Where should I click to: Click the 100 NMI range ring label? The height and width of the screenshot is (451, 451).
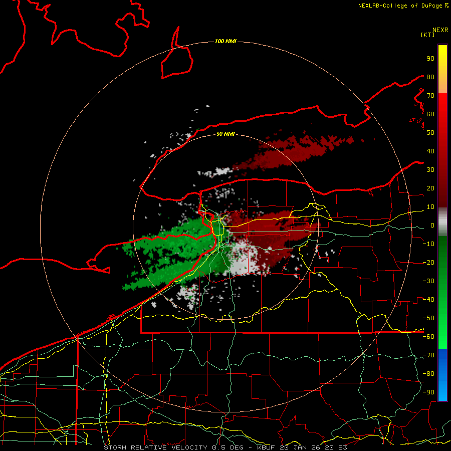[225, 42]
